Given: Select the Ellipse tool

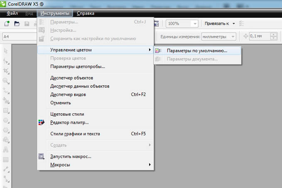Looking at the screenshot, I should click(6, 120).
